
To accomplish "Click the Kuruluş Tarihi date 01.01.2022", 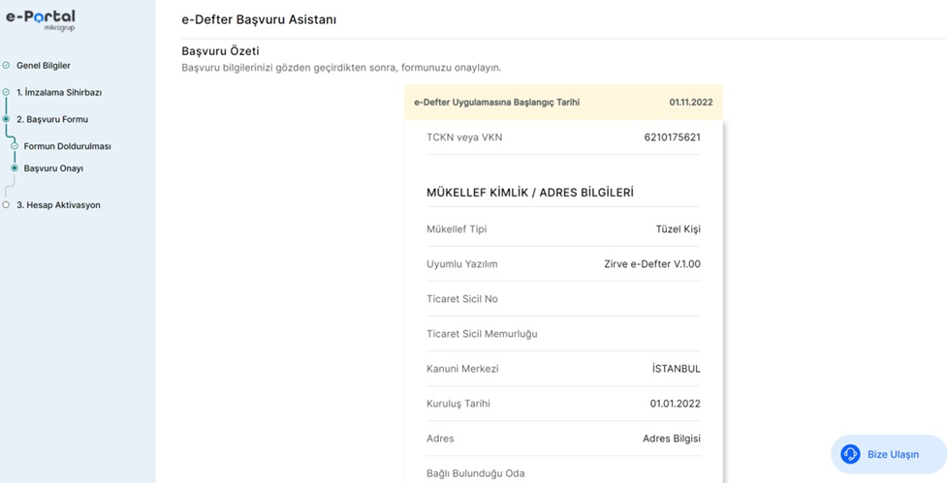I will (675, 404).
